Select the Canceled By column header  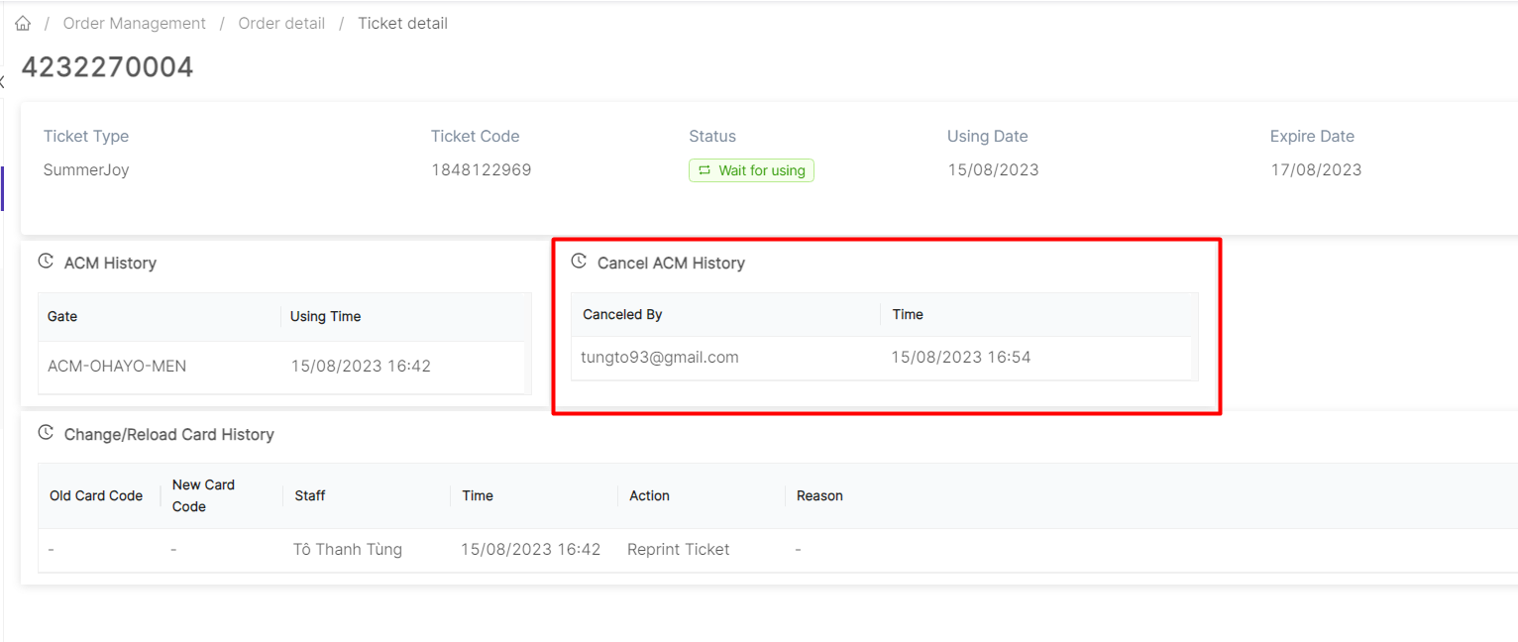pyautogui.click(x=622, y=314)
